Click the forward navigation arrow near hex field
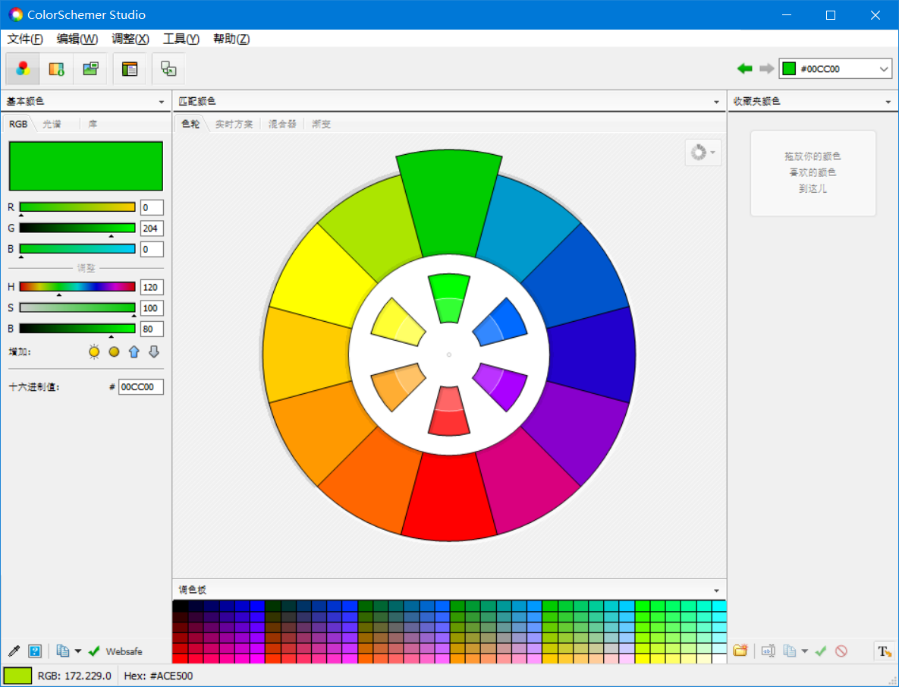Screen dimensions: 899x687 click(766, 68)
